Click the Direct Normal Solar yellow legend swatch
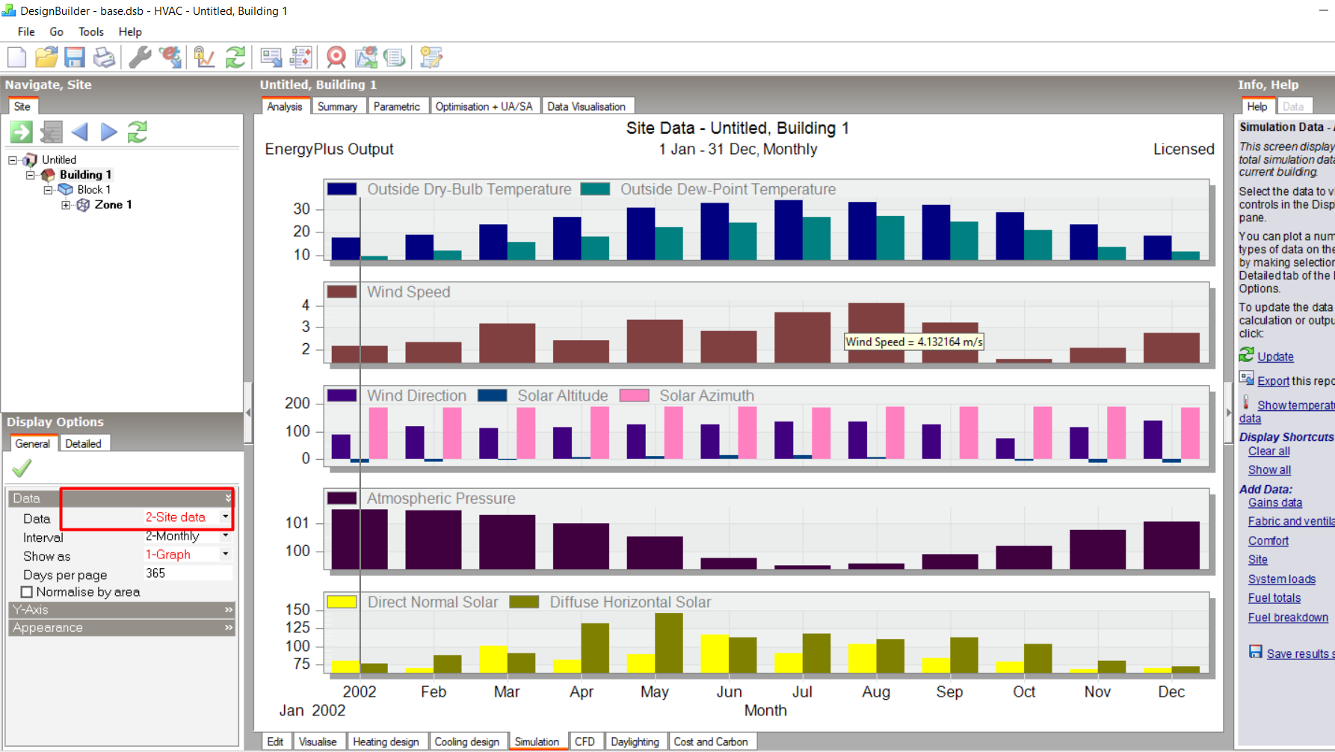This screenshot has width=1335, height=752. pyautogui.click(x=342, y=602)
